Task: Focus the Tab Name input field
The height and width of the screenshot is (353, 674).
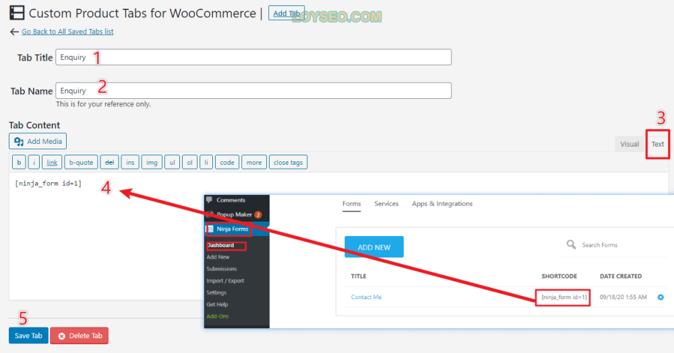Action: [253, 91]
